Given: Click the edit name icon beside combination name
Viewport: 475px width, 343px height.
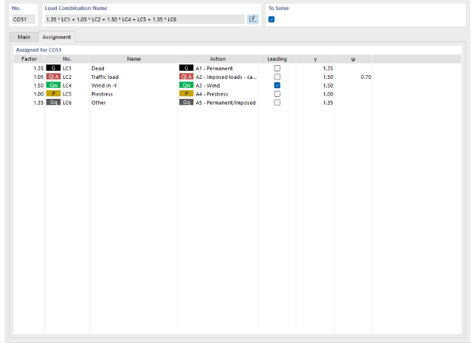Looking at the screenshot, I should [252, 19].
